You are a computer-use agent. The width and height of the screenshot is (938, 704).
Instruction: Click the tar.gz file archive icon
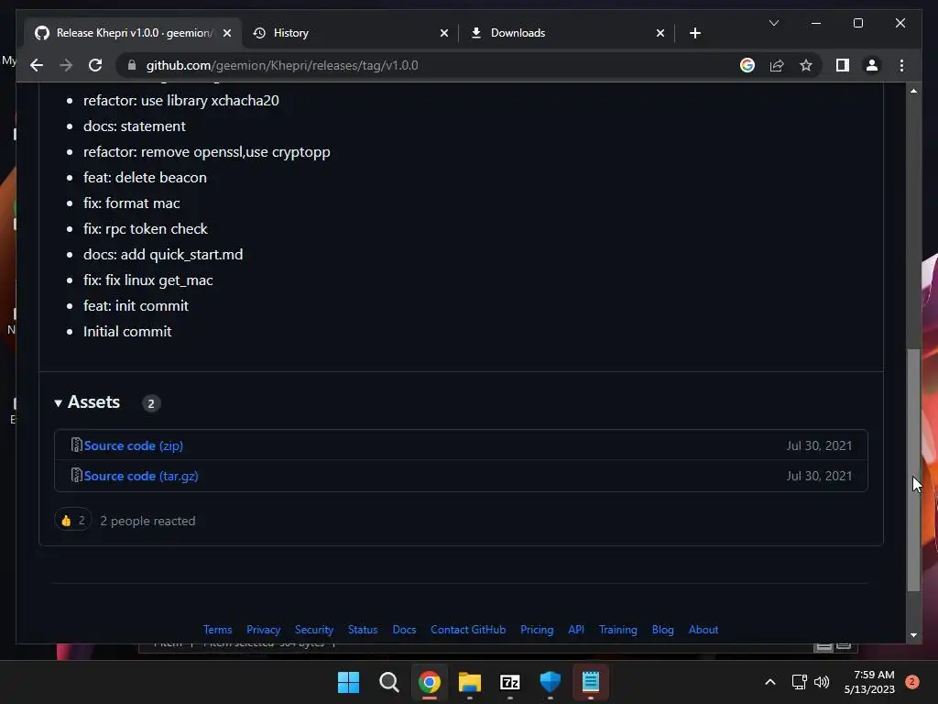click(x=77, y=476)
